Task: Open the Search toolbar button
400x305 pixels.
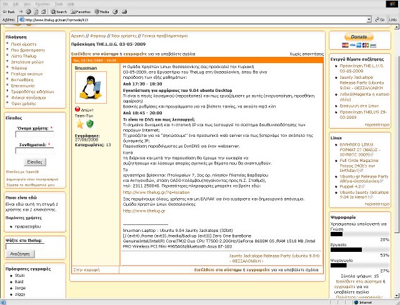Action: click(x=59, y=11)
